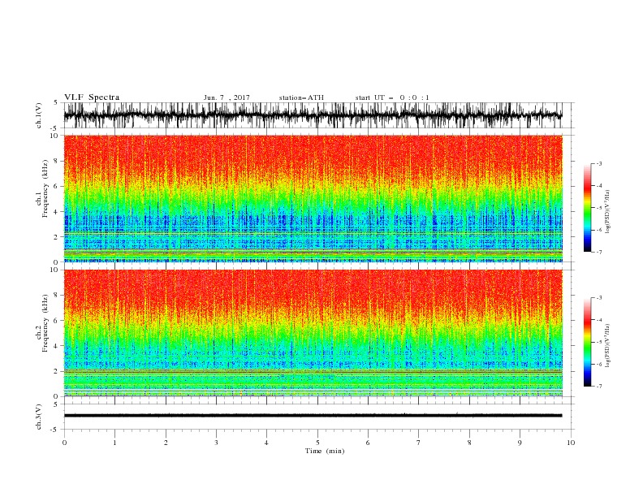Click time axis tick label "5"
Viewport: 643px width, 497px height.
[317, 443]
